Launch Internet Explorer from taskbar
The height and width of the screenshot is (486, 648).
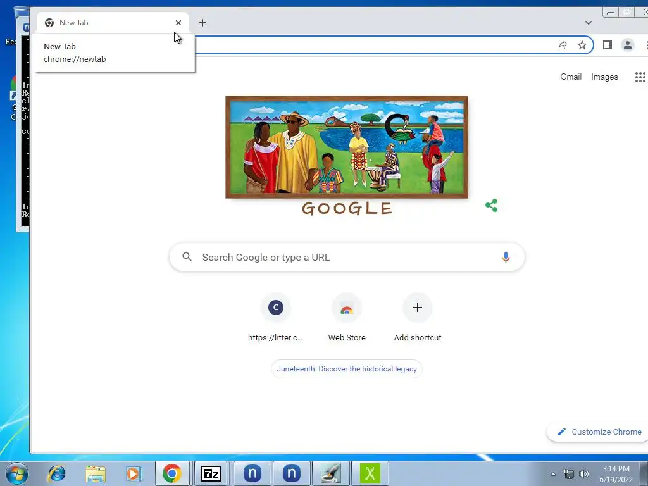[x=56, y=473]
